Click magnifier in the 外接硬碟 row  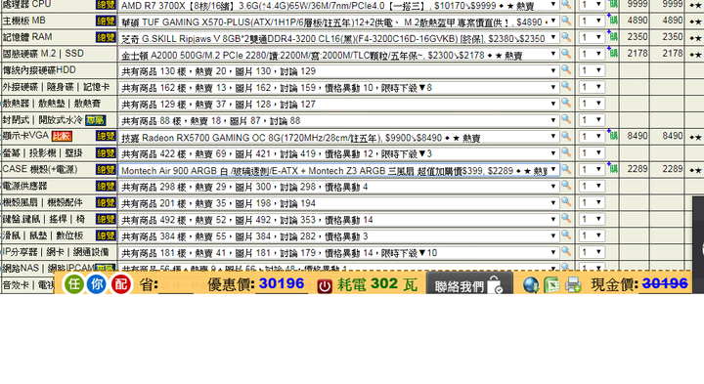(566, 87)
